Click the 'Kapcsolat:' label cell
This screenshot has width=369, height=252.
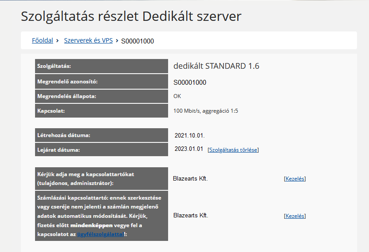click(102, 110)
